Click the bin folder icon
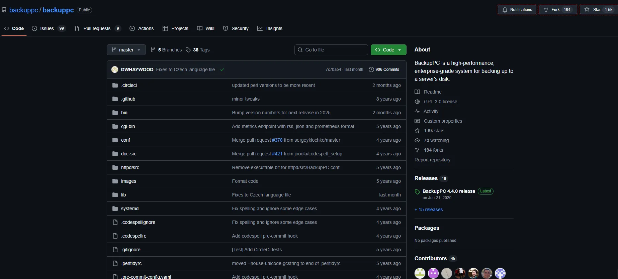 pos(115,113)
